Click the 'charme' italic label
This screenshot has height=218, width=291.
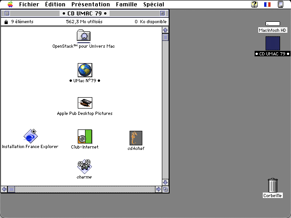coord(84,177)
